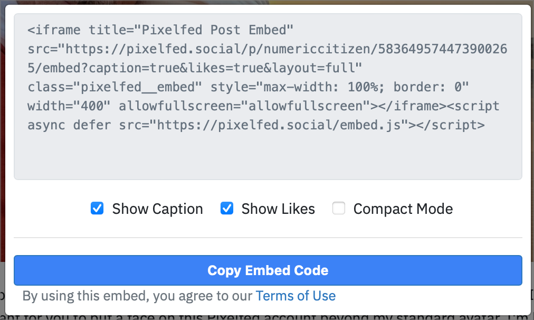Enable Compact Mode
534x320 pixels.
pyautogui.click(x=338, y=209)
